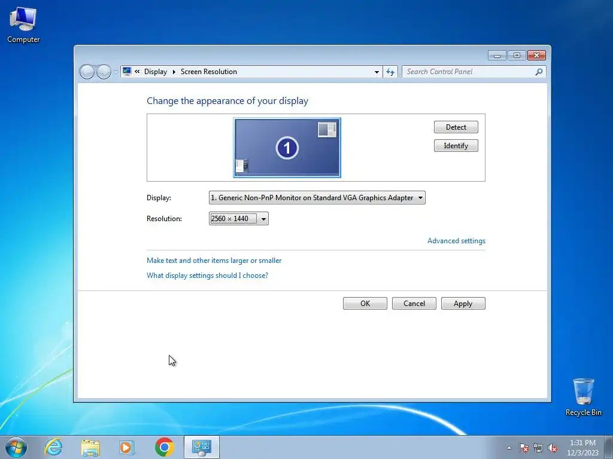Open the address bar history dropdown
613x459 pixels.
click(377, 72)
